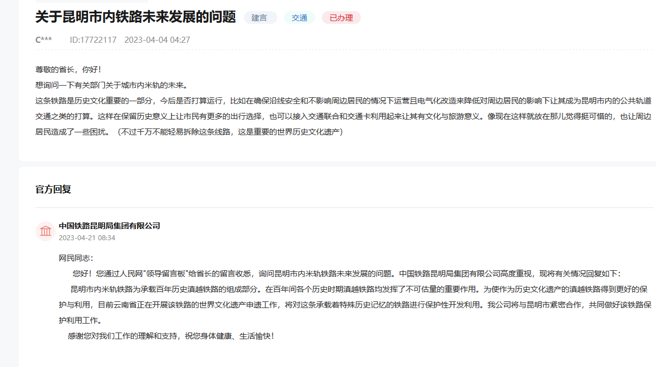Click the closing line 感谢您对我们工作的理解和支持
The height and width of the screenshot is (367, 656).
pos(170,336)
